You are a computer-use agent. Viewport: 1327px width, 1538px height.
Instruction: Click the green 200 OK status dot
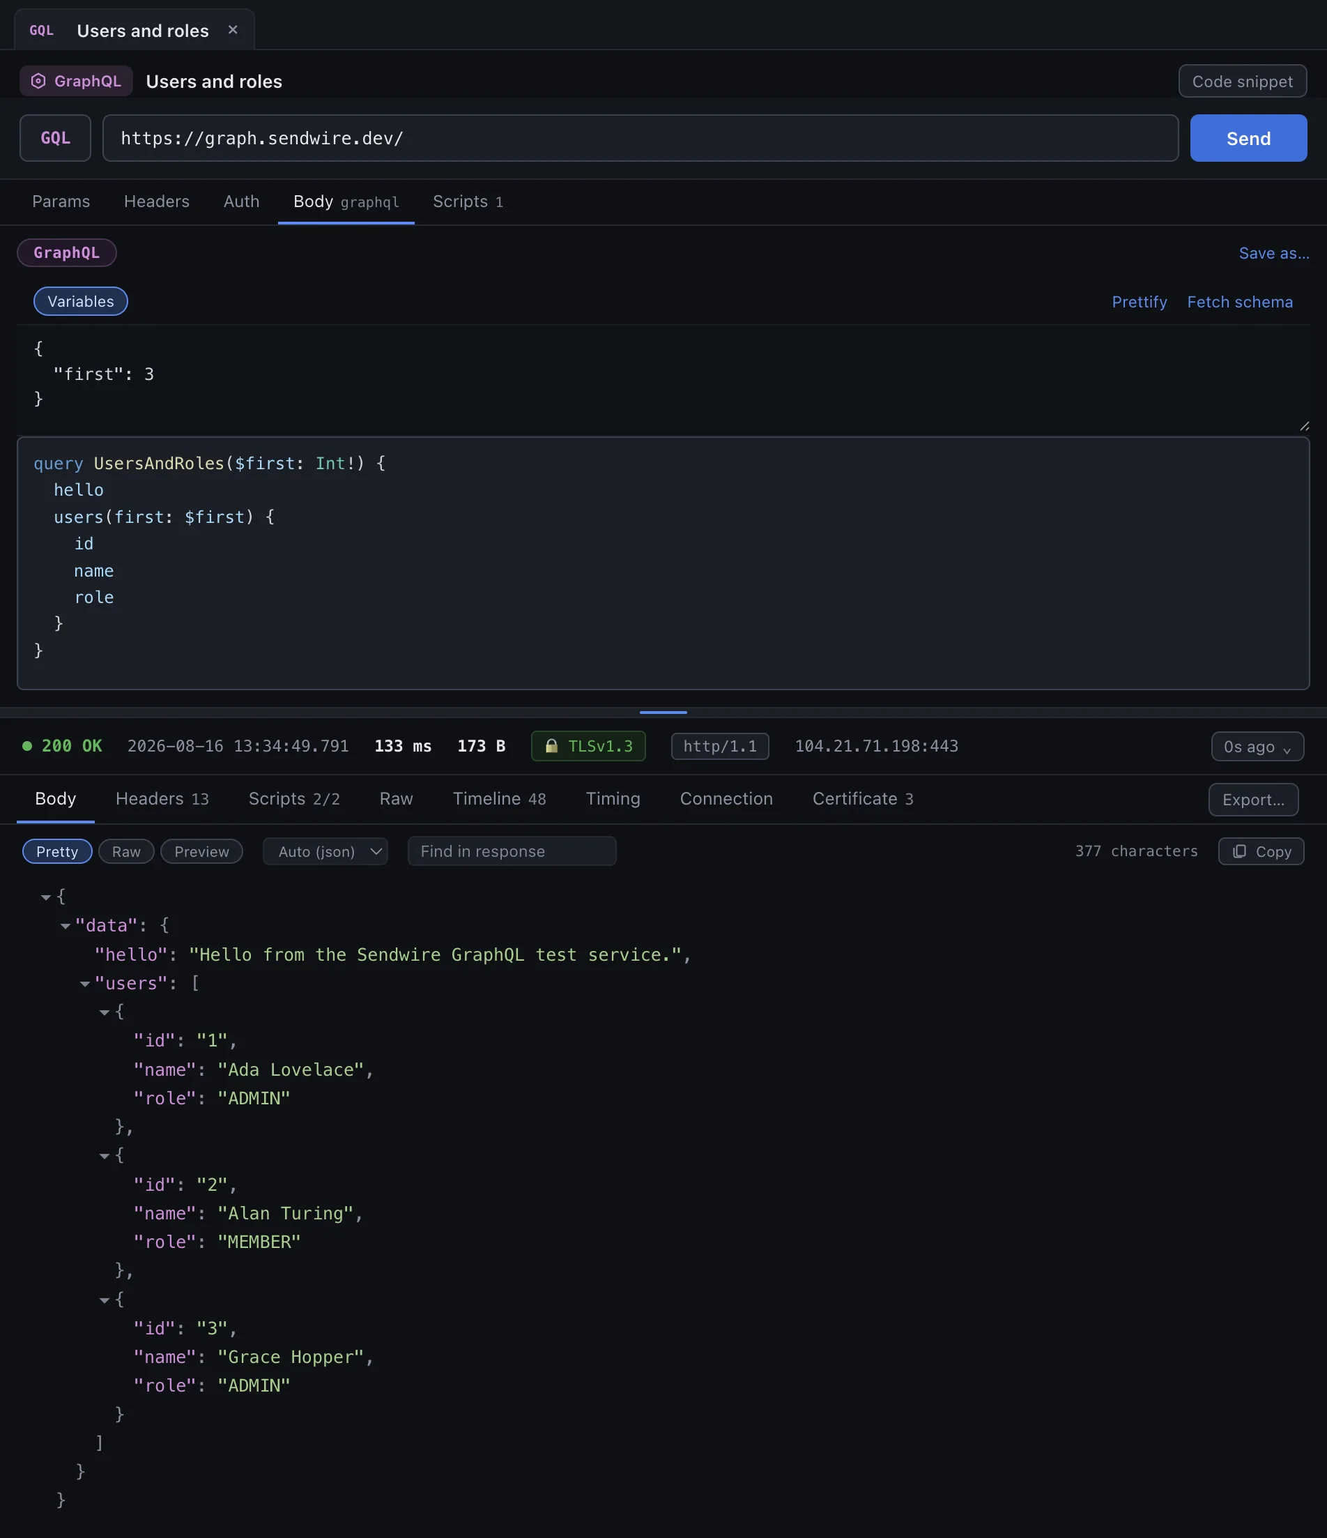tap(27, 746)
